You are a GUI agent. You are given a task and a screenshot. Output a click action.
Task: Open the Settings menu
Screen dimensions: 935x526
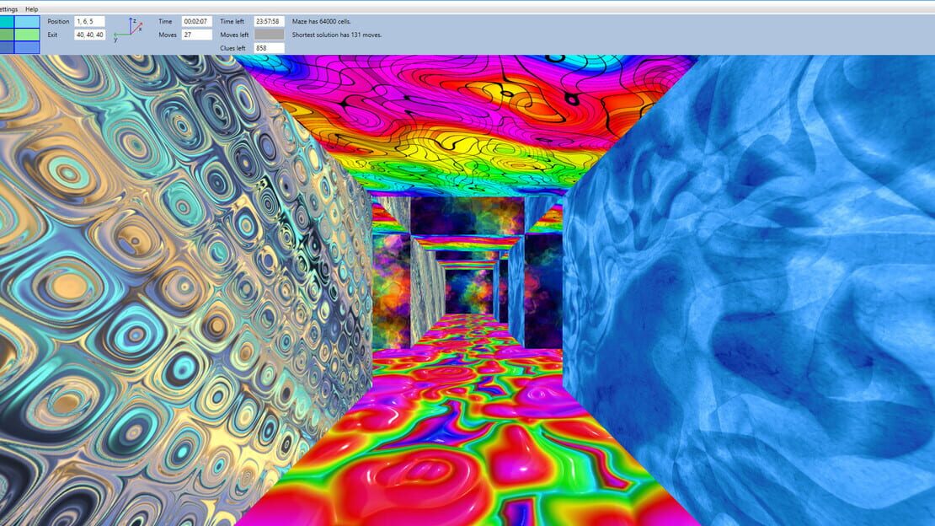tap(8, 9)
